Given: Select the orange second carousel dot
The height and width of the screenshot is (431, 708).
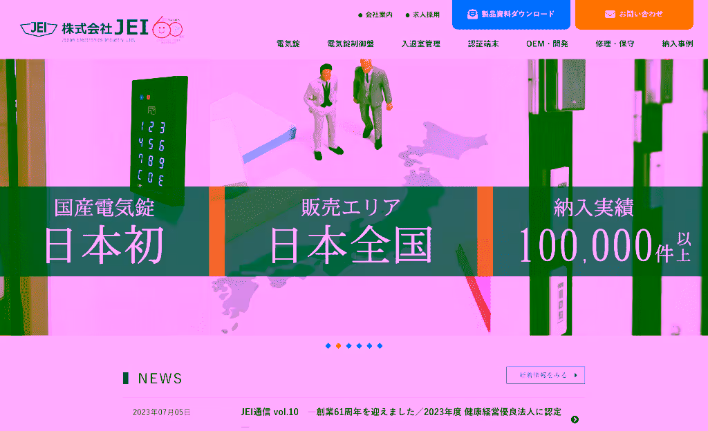Looking at the screenshot, I should [x=339, y=346].
